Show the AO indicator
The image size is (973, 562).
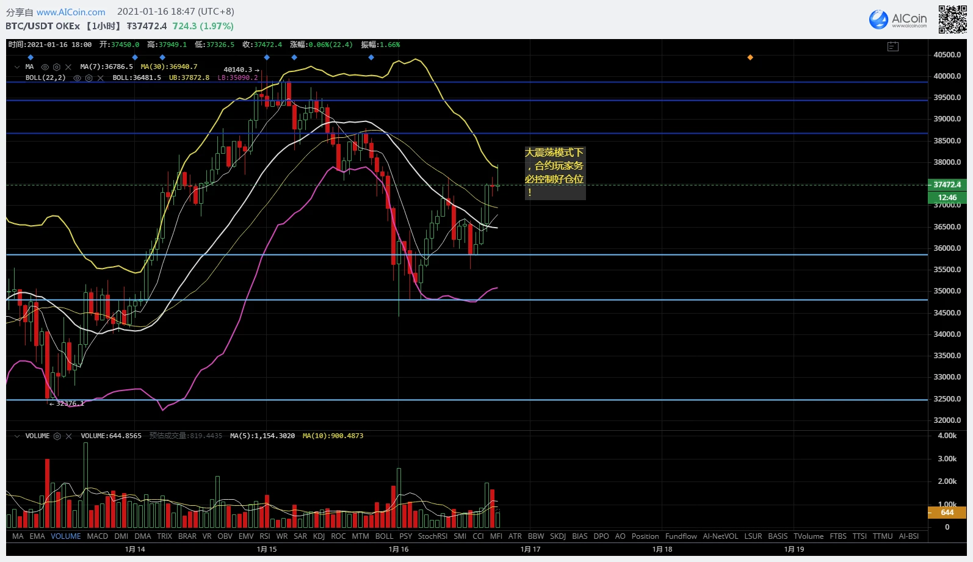[x=620, y=536]
